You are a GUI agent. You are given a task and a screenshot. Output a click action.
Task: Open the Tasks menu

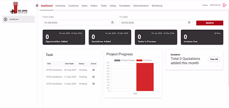click(104, 6)
